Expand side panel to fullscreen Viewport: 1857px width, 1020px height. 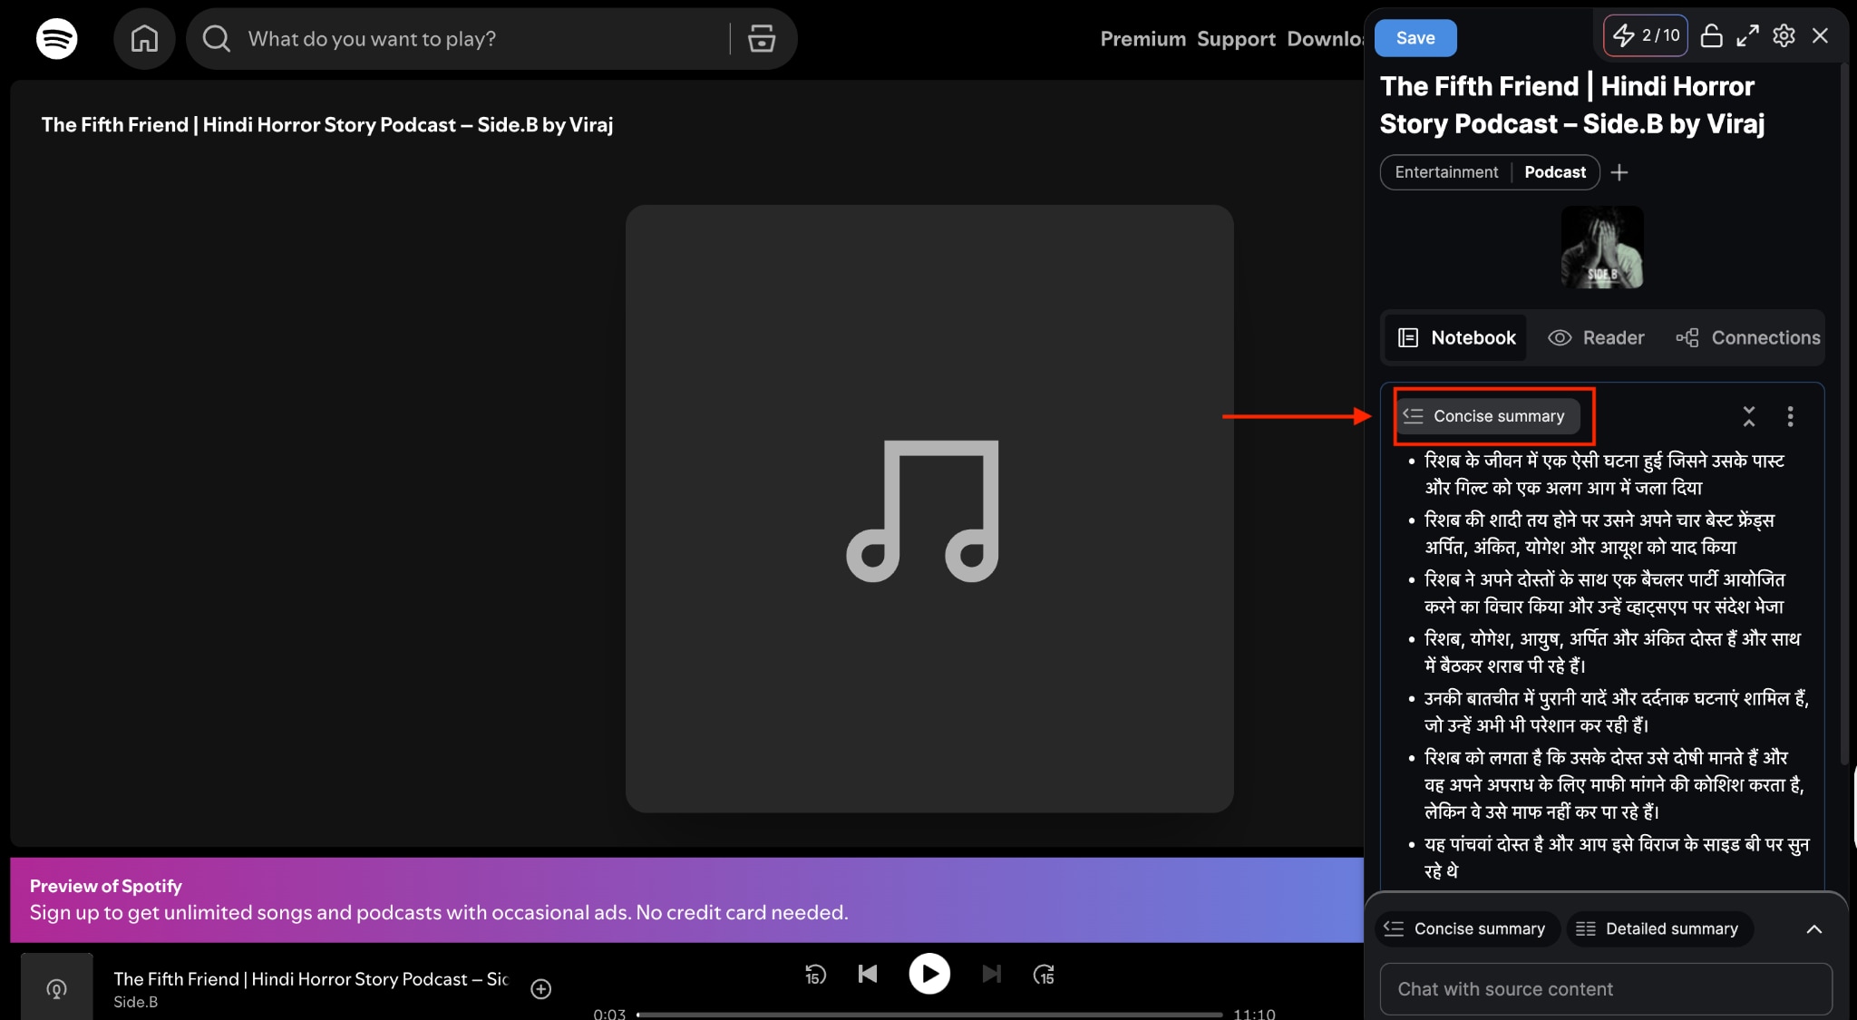[x=1747, y=36]
